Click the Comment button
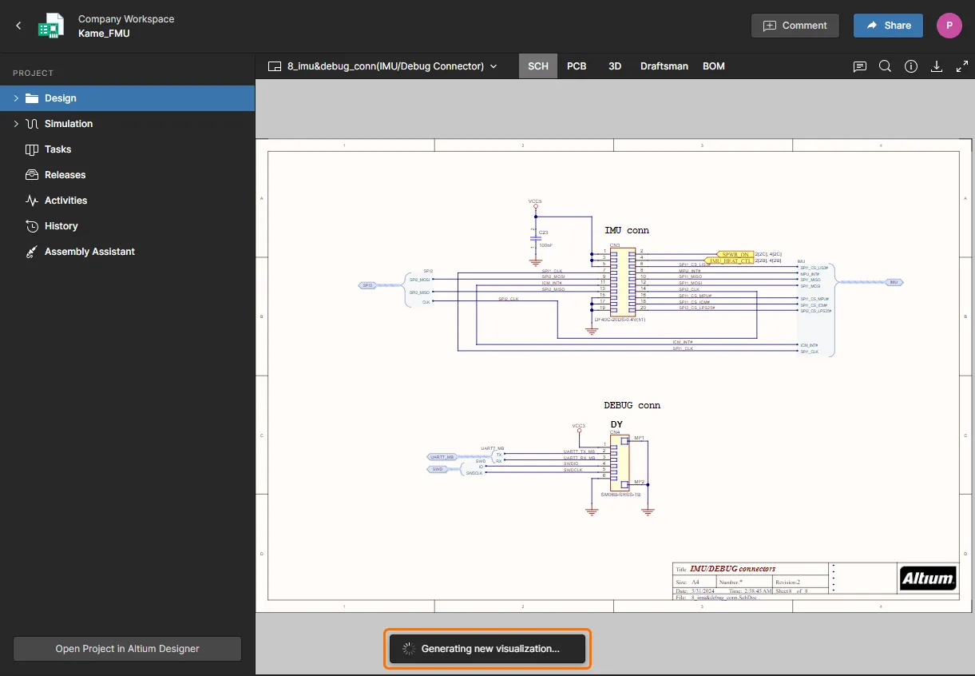This screenshot has width=975, height=676. pos(795,26)
